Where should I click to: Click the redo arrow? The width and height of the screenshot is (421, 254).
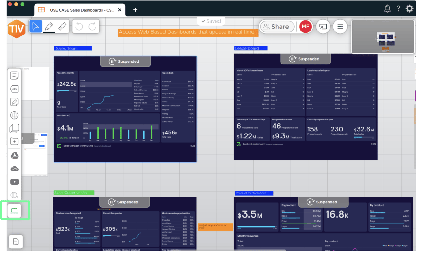pyautogui.click(x=92, y=27)
